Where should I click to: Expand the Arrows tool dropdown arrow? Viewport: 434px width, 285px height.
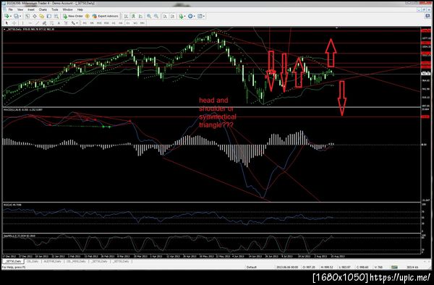coord(77,23)
